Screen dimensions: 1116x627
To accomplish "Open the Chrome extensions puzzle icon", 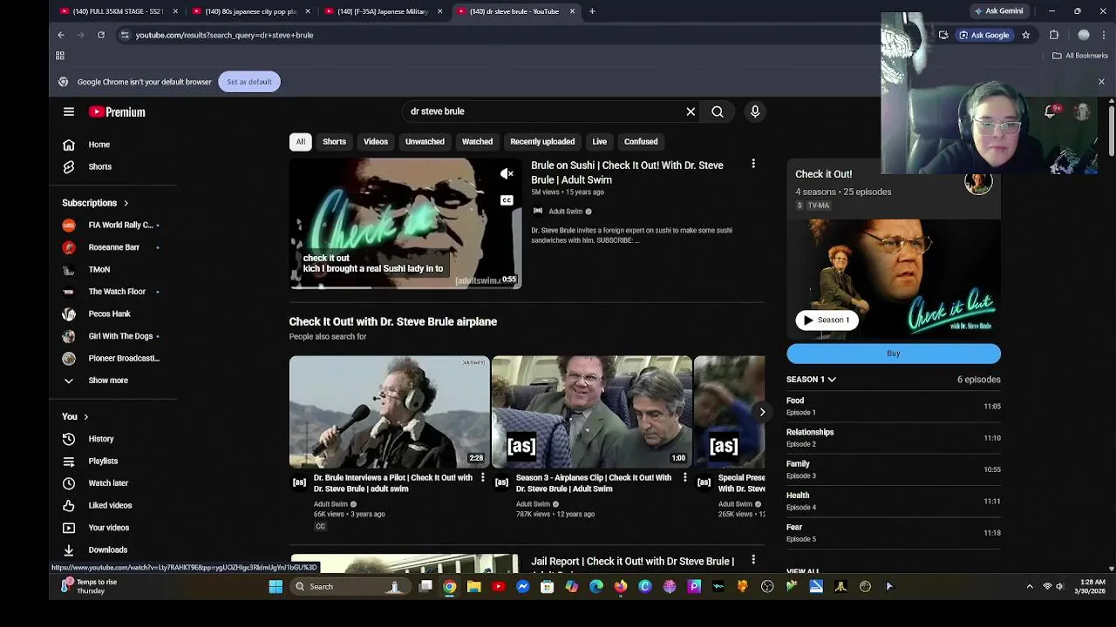I will tap(1054, 35).
